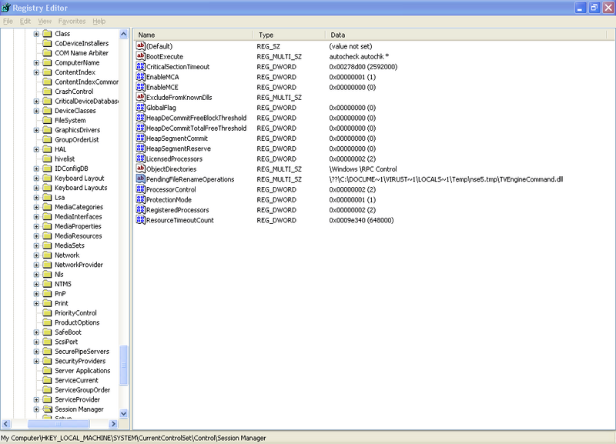Click the status bar registry path
This screenshot has width=616, height=444.
133,438
